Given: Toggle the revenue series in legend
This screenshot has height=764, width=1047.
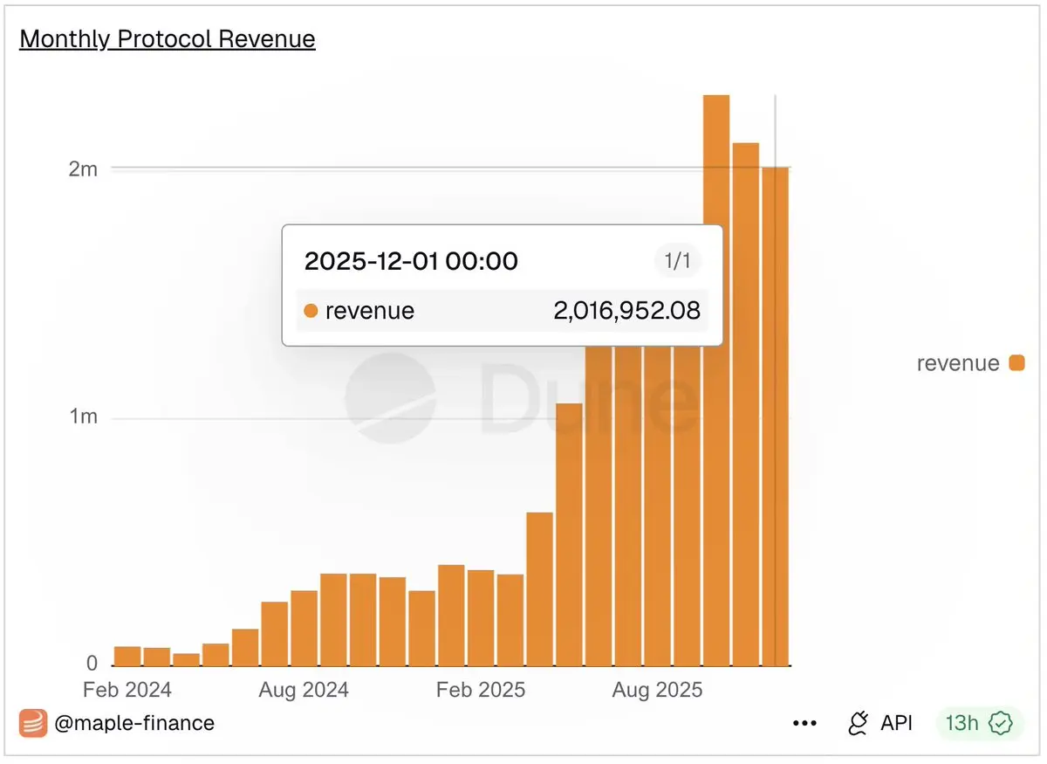Looking at the screenshot, I should 957,363.
